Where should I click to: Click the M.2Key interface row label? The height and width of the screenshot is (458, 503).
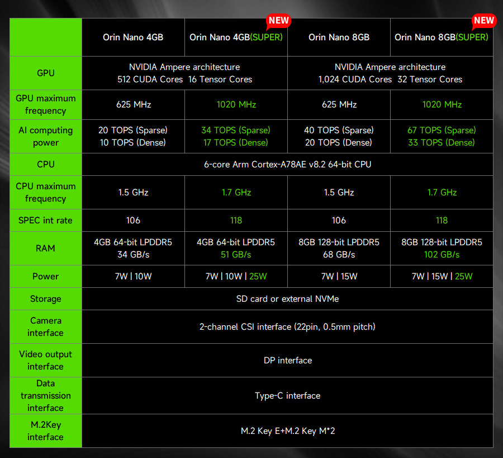click(x=46, y=431)
